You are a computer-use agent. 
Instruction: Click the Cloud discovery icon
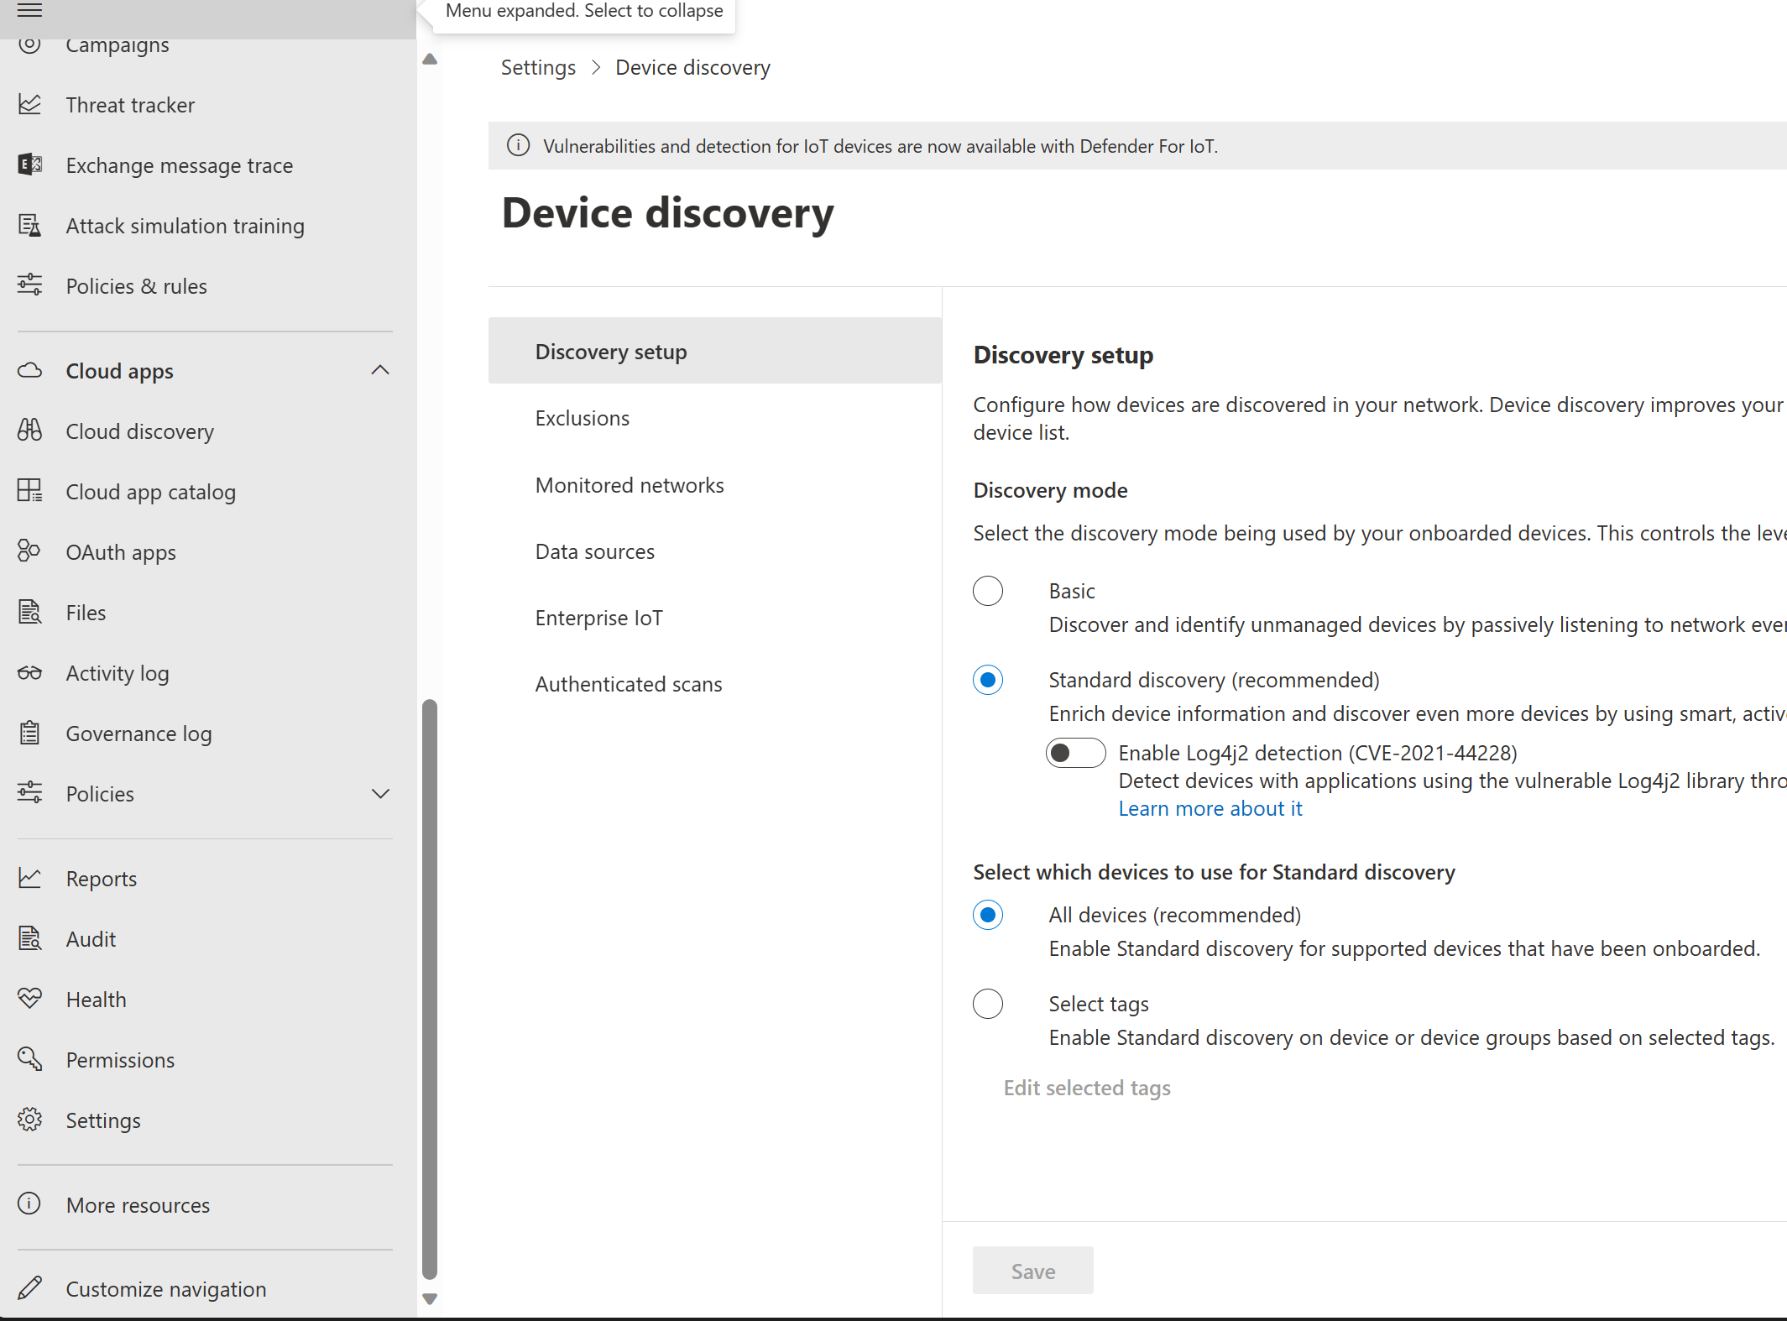click(x=30, y=431)
